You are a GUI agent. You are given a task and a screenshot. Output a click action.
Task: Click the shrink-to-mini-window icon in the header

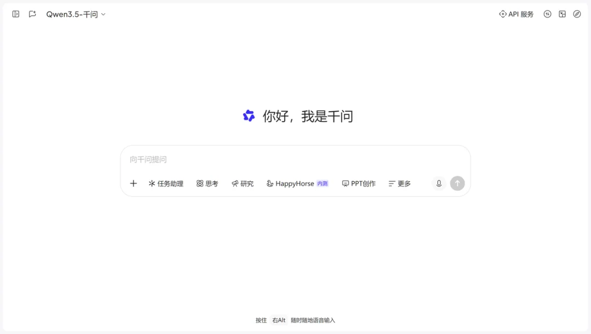562,14
